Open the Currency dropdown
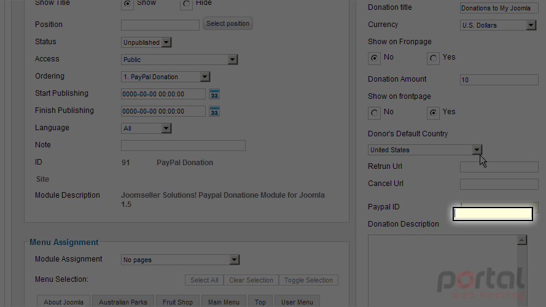The width and height of the screenshot is (546, 307). 498,25
